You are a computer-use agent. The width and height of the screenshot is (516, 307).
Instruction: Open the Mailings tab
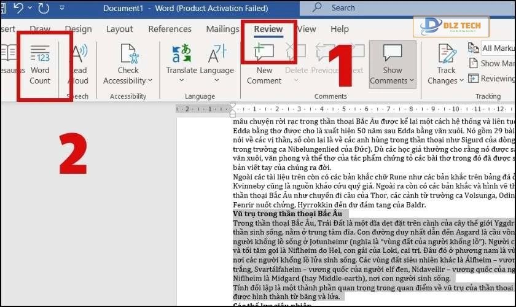click(x=222, y=29)
